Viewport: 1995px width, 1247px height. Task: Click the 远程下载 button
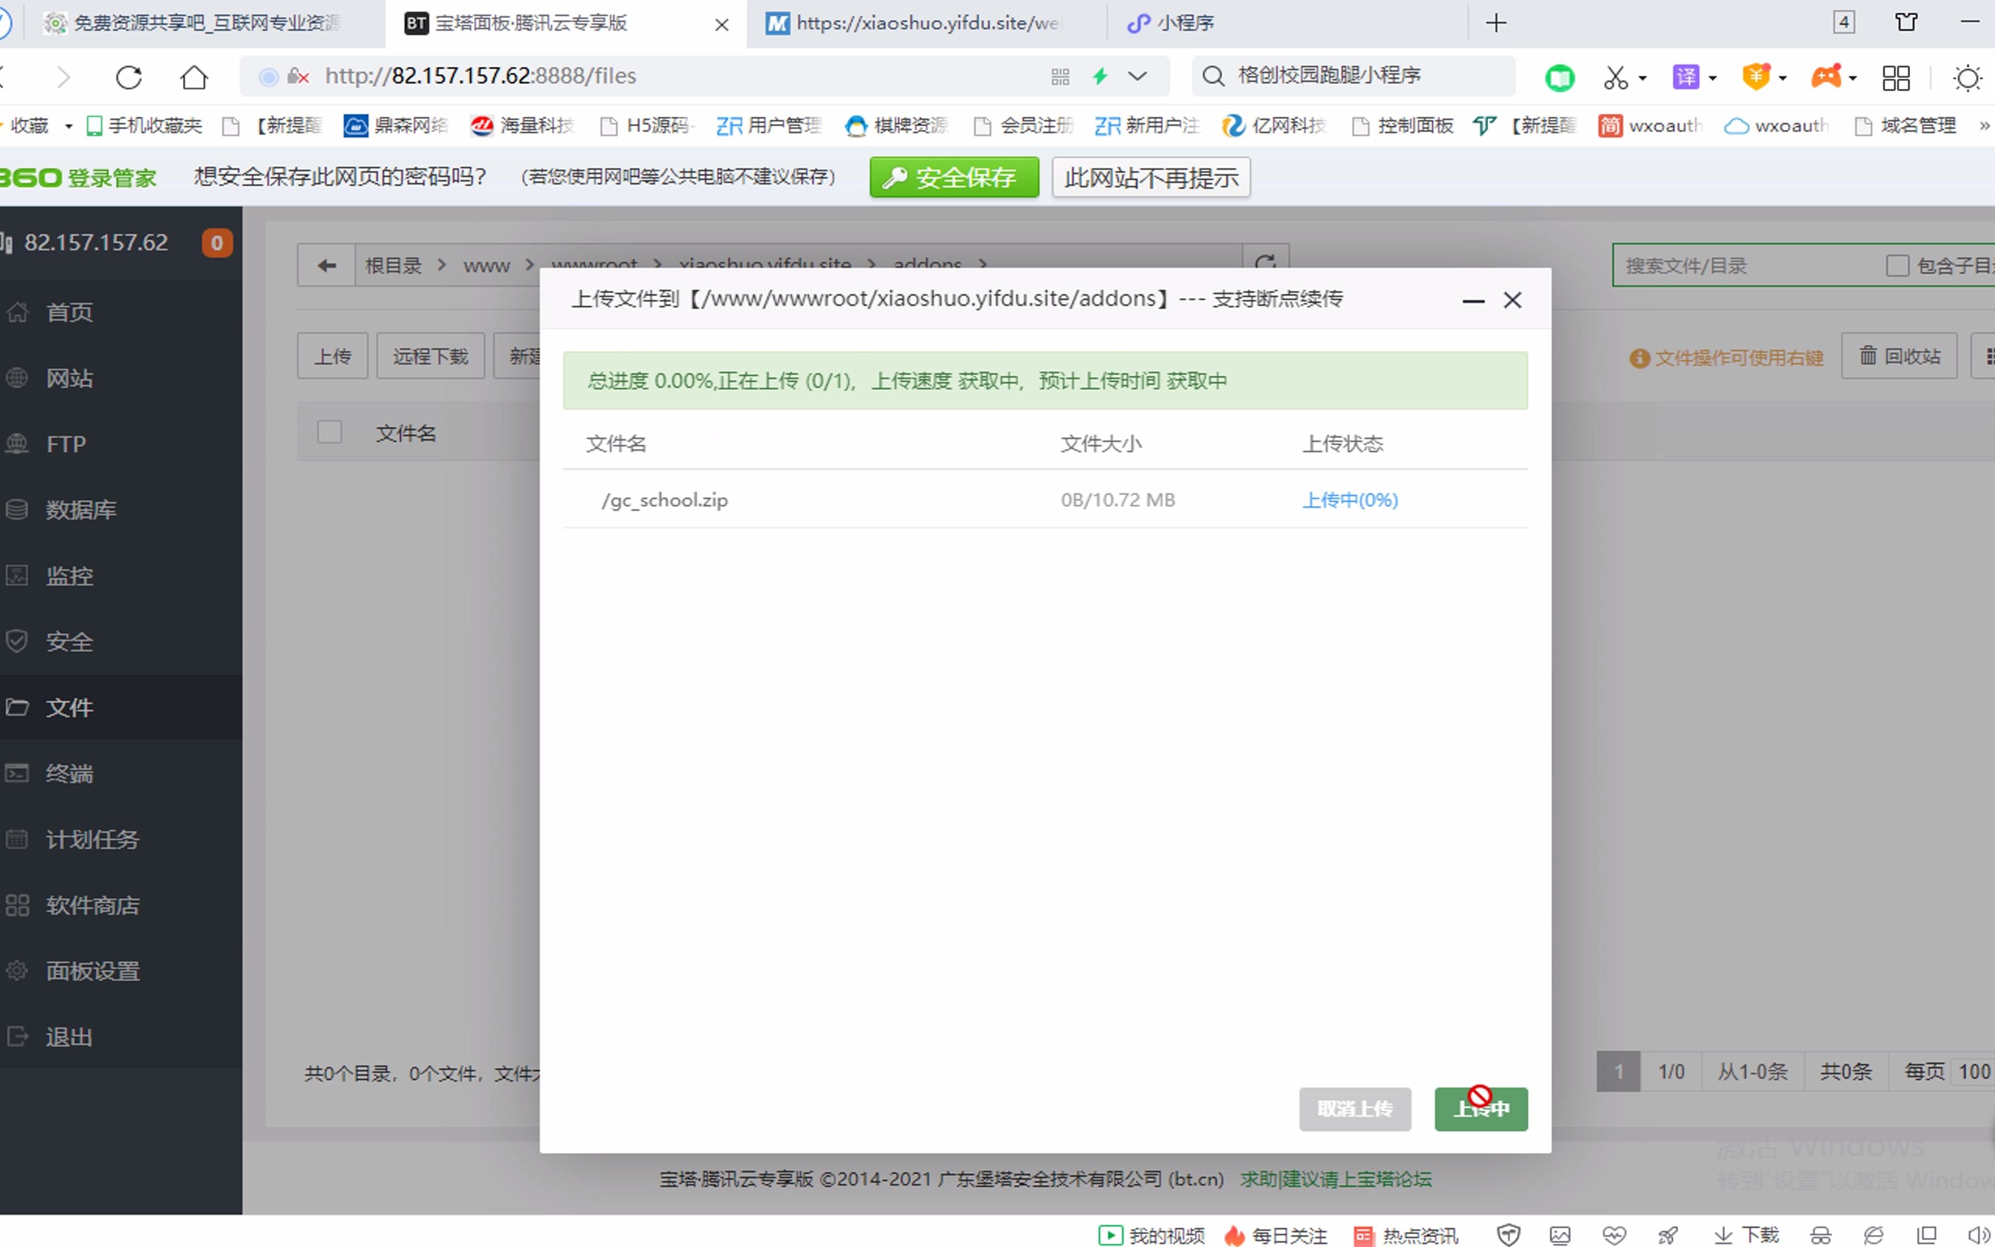pos(430,356)
